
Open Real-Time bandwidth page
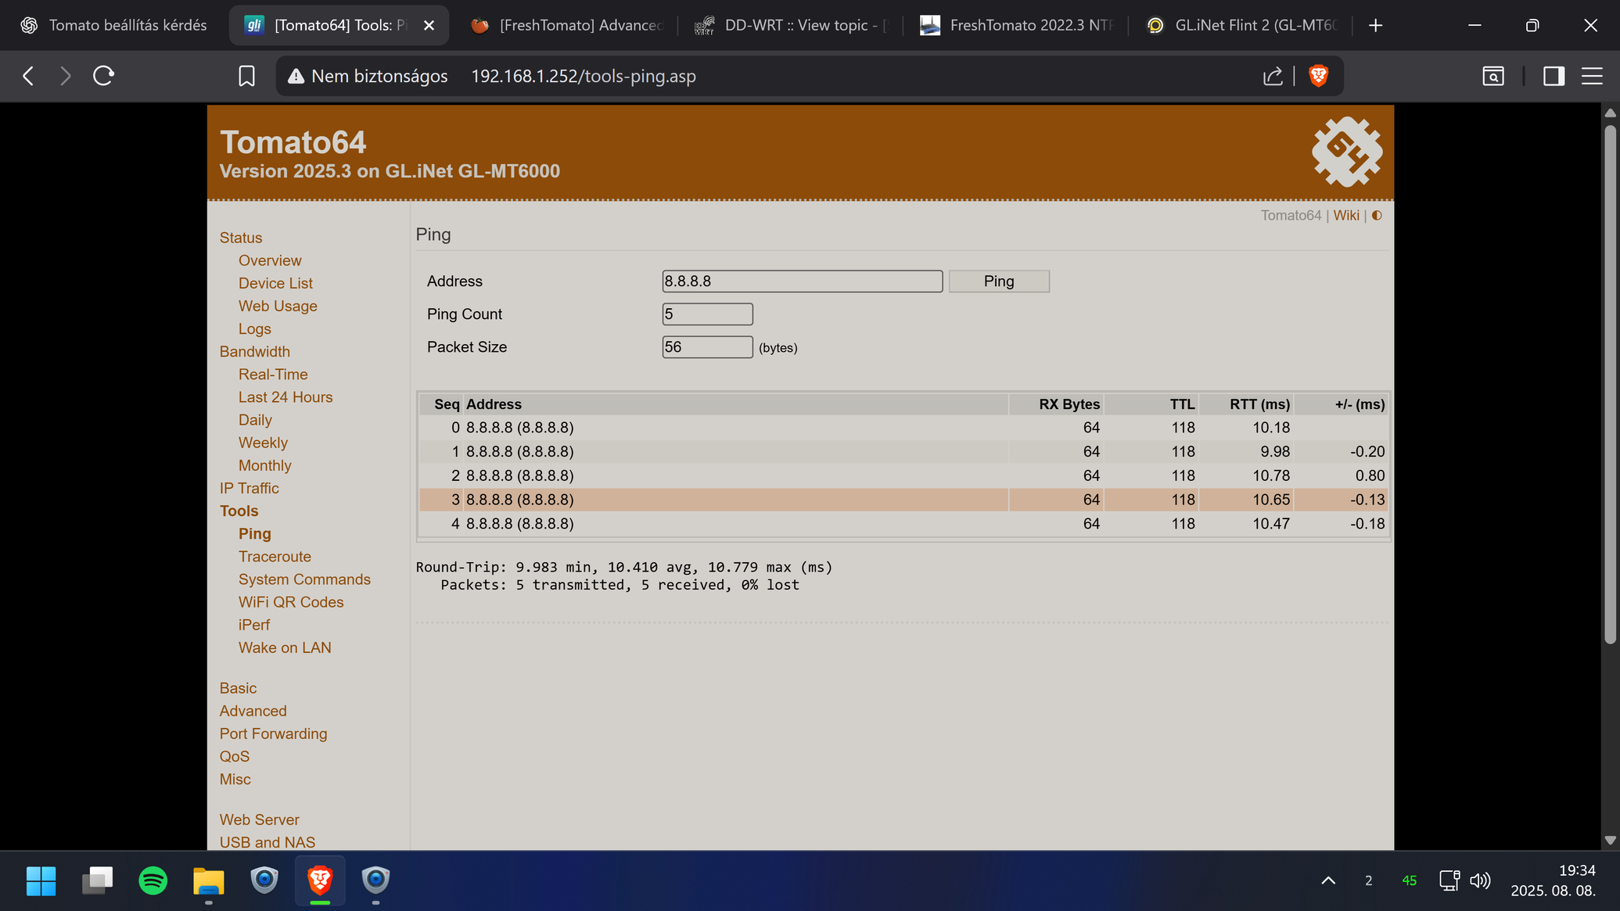(273, 375)
